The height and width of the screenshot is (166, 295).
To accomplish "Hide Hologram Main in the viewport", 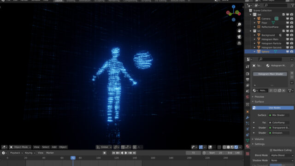I will click(x=288, y=39).
